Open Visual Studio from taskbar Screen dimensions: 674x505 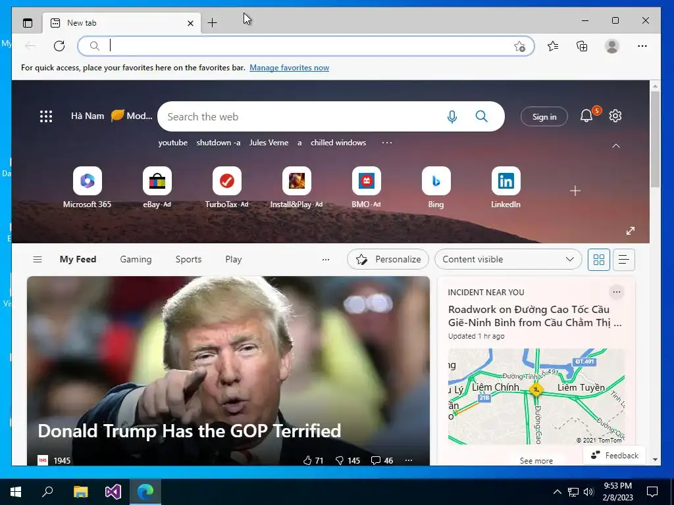coord(113,492)
